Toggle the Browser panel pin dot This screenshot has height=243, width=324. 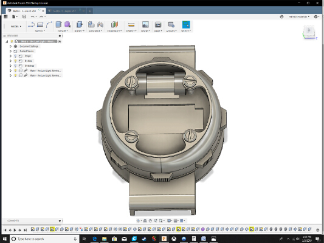click(60, 36)
